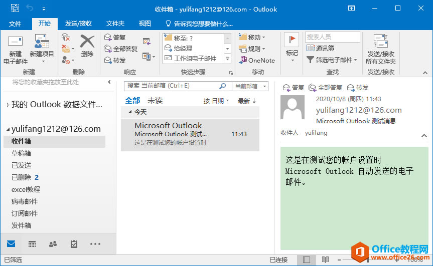The height and width of the screenshot is (266, 433).
Task: Send the message to OneNote
Action: pos(257,60)
